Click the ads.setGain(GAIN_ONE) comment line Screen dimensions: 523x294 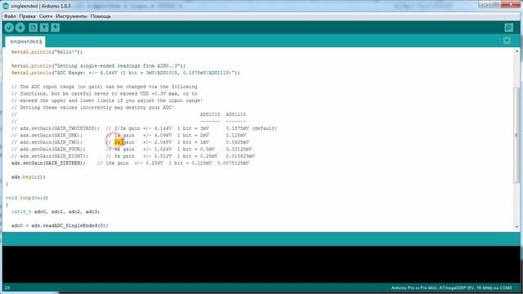click(x=129, y=136)
